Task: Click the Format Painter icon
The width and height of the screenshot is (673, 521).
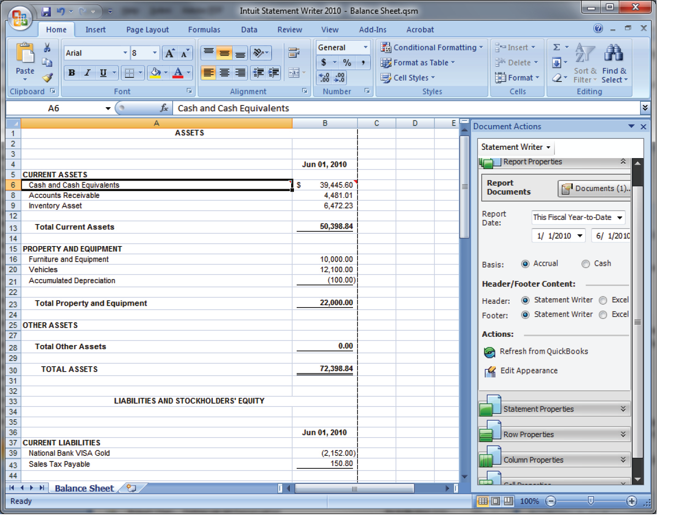Action: [48, 78]
